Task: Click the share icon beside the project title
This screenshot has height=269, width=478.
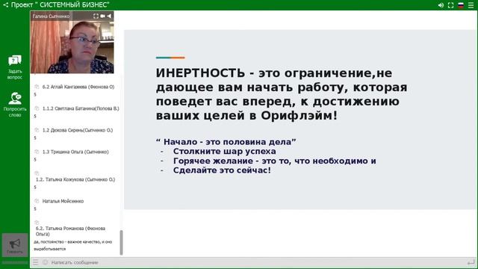Action: point(6,5)
